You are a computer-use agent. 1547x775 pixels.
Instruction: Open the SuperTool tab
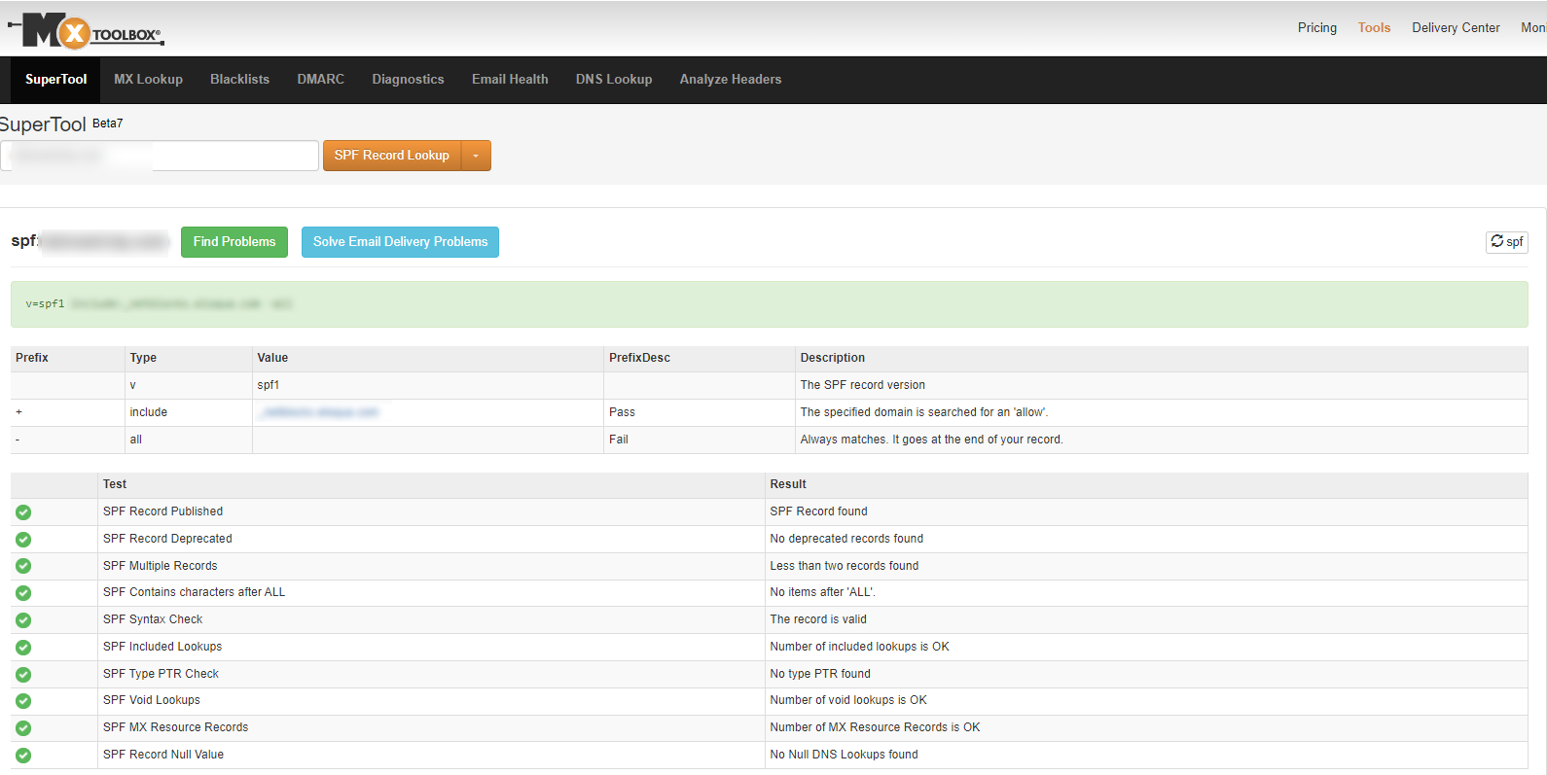(55, 80)
